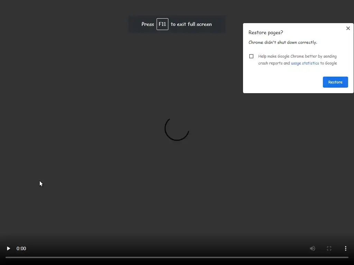This screenshot has height=265, width=354.
Task: Toggle video fullscreen icon
Action: pos(329,248)
